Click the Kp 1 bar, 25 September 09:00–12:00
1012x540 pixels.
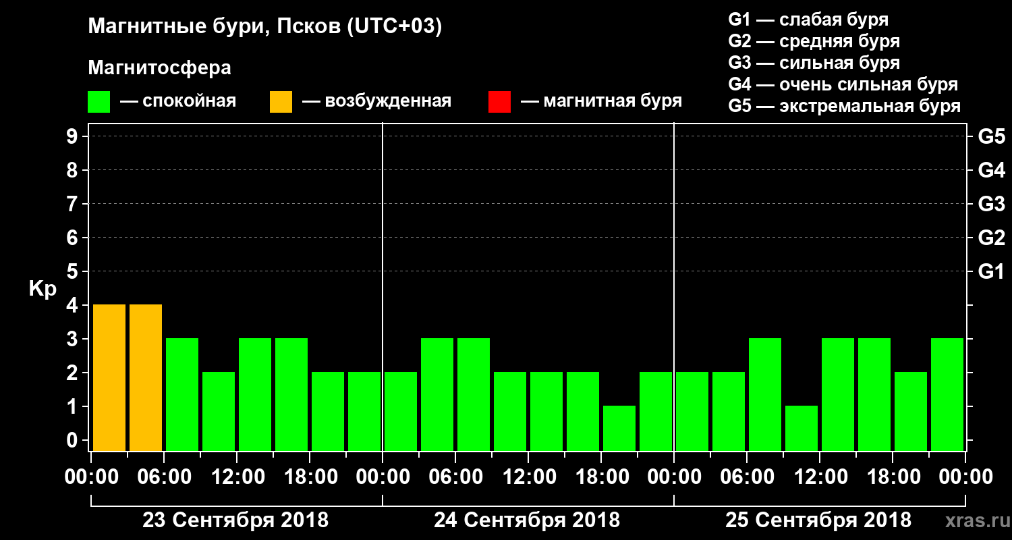click(802, 428)
